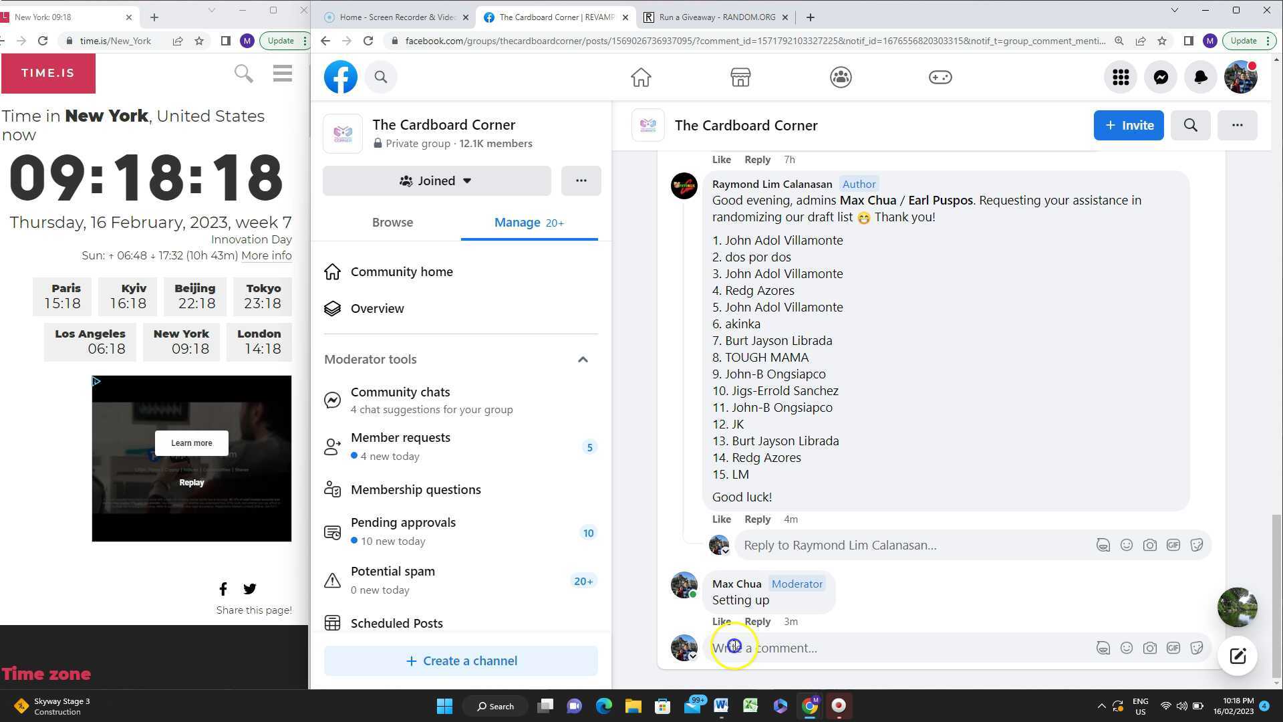Click camera icon in reply to Raymond box
Image resolution: width=1283 pixels, height=722 pixels.
pos(1149,545)
